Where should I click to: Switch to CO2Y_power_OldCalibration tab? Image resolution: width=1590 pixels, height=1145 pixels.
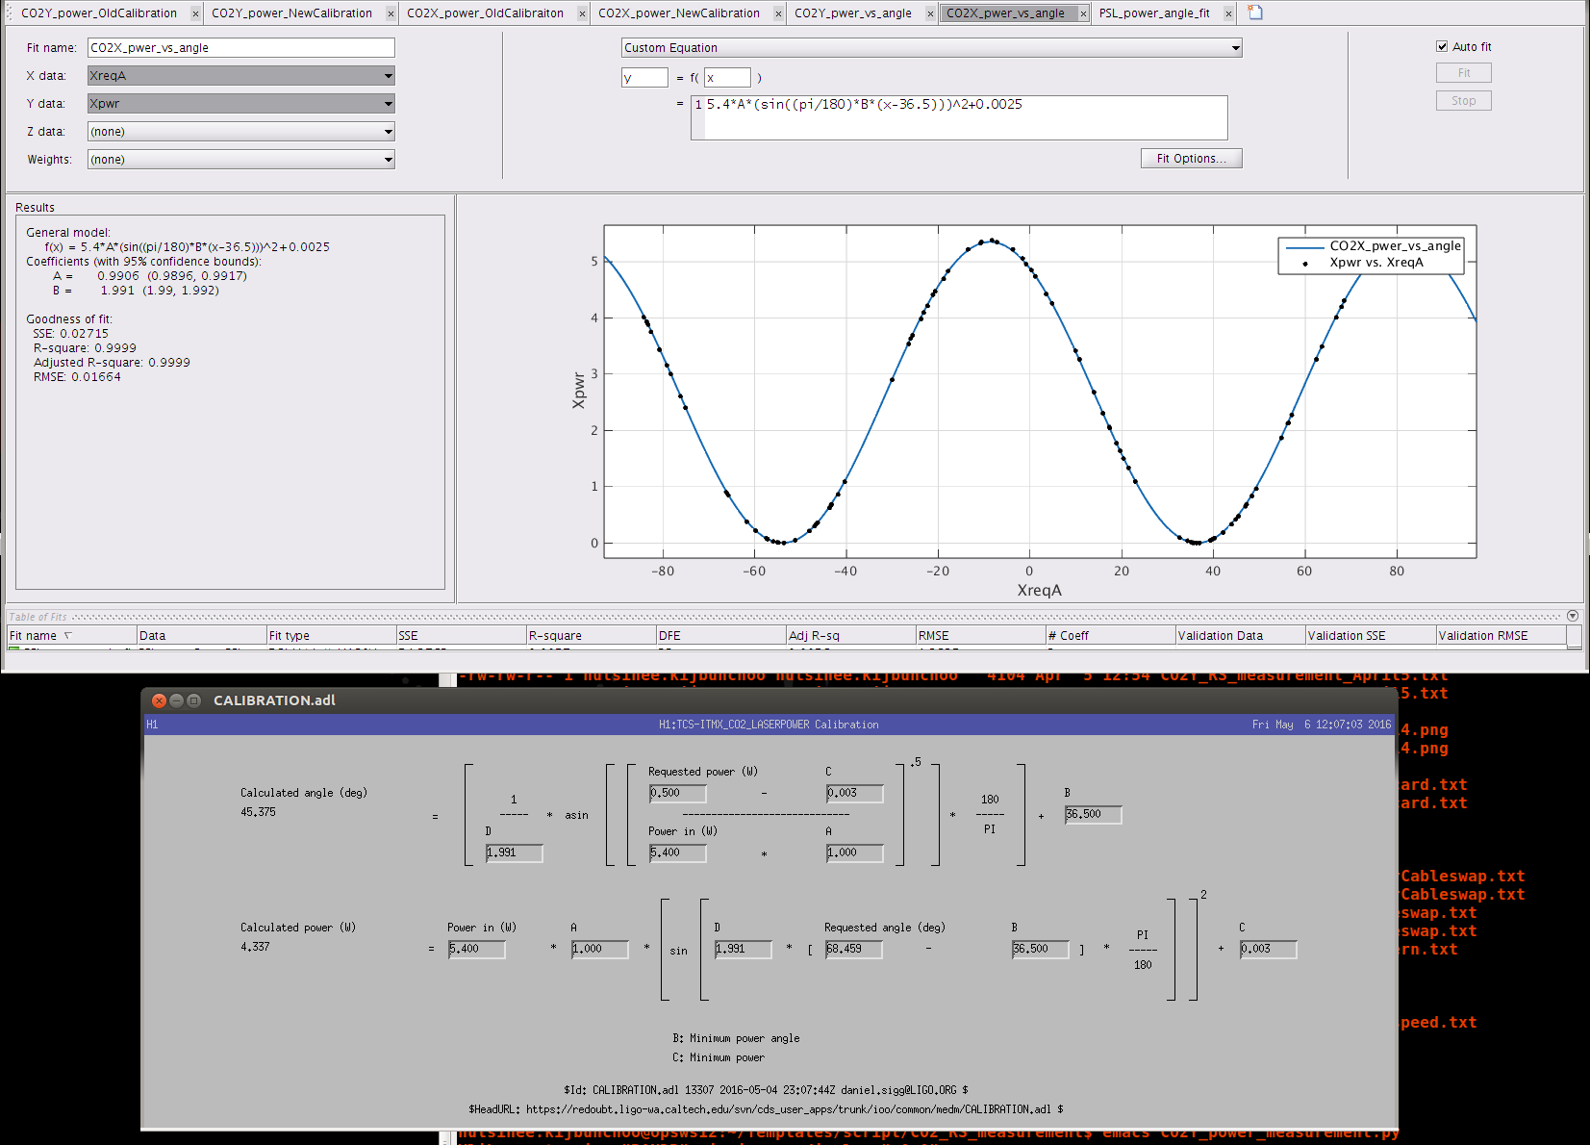99,13
